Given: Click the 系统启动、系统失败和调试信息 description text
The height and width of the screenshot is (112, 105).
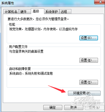Looking at the screenshot, I should coord(31,74).
